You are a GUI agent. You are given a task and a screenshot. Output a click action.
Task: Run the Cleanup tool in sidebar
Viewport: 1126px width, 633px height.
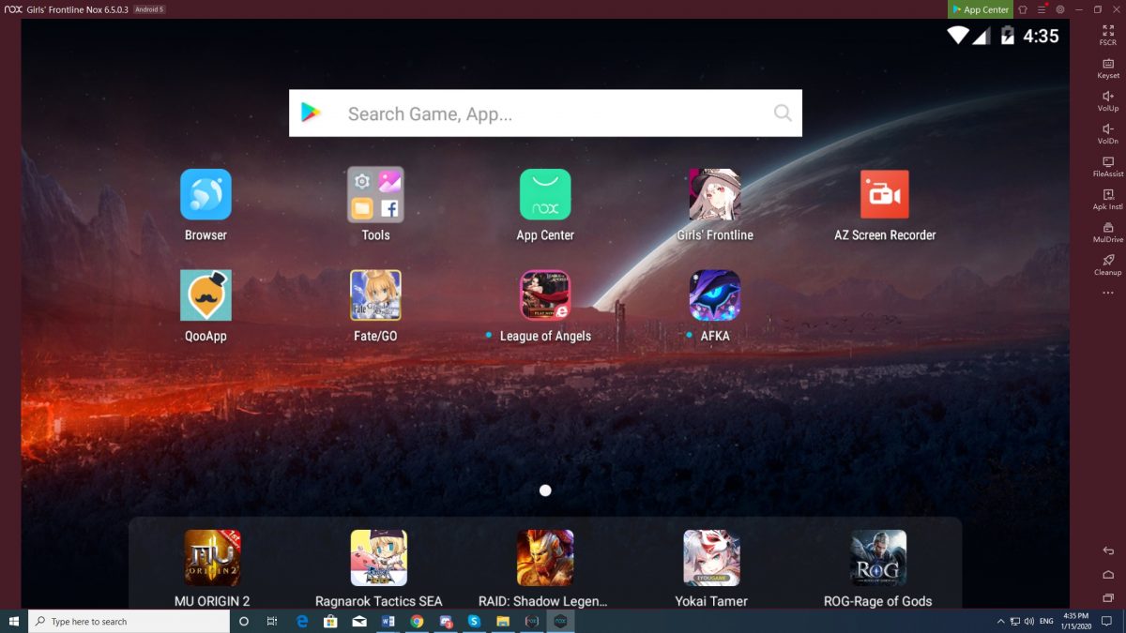coord(1107,264)
